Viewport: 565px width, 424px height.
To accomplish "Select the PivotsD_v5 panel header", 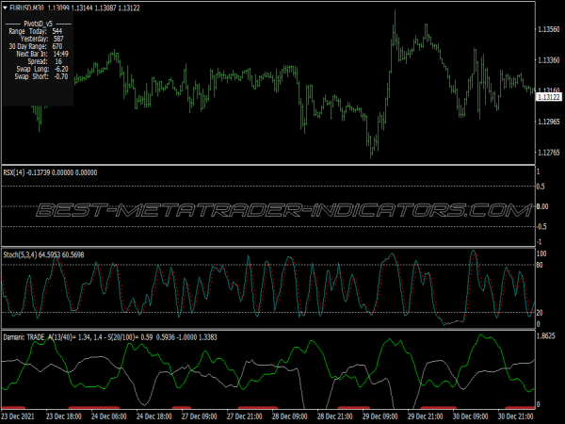I will click(38, 24).
